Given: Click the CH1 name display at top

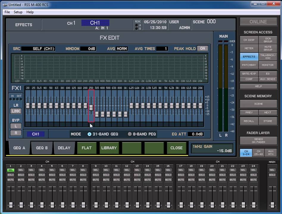Looking at the screenshot, I should click(x=95, y=23).
